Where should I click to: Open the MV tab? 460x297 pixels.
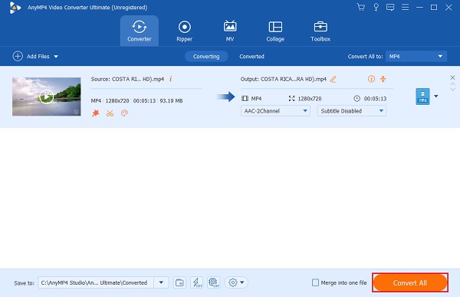pos(230,31)
